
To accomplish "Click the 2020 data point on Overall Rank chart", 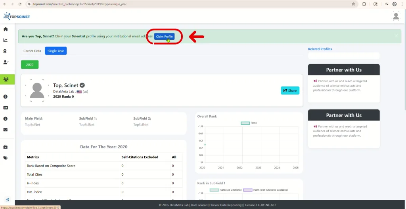I will (x=205, y=145).
